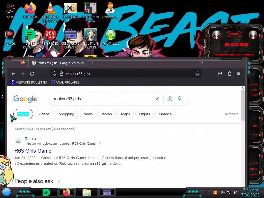This screenshot has width=264, height=198.
Task: Click the page vertical scrollbar
Action: coord(243,105)
